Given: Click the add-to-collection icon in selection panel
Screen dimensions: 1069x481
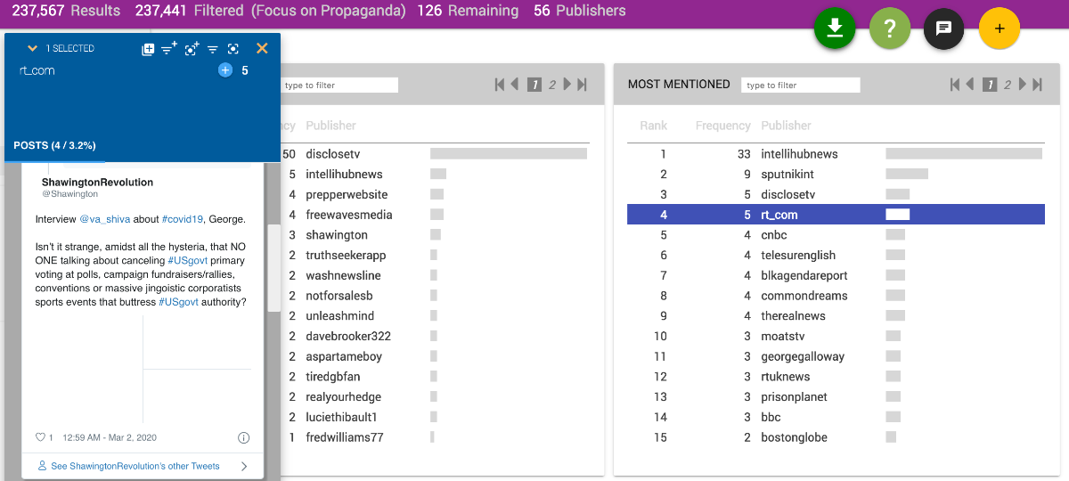Looking at the screenshot, I should point(148,49).
